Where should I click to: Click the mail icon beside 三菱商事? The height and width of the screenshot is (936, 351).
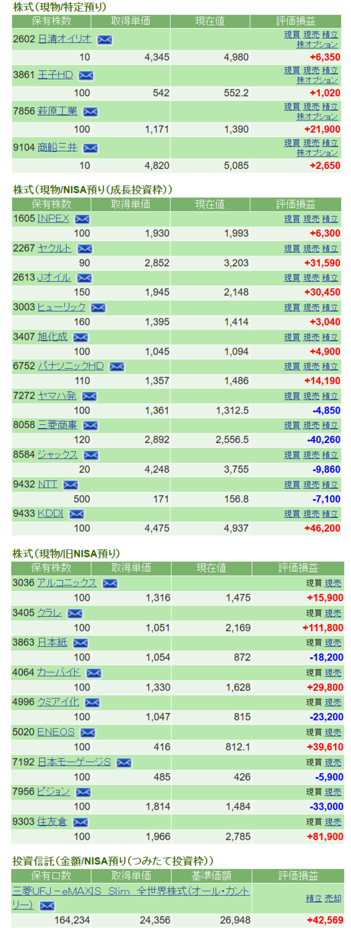point(90,426)
